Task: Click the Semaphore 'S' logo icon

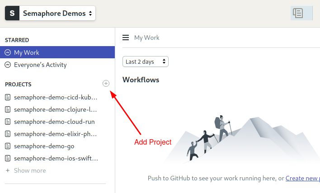Action: [12, 13]
